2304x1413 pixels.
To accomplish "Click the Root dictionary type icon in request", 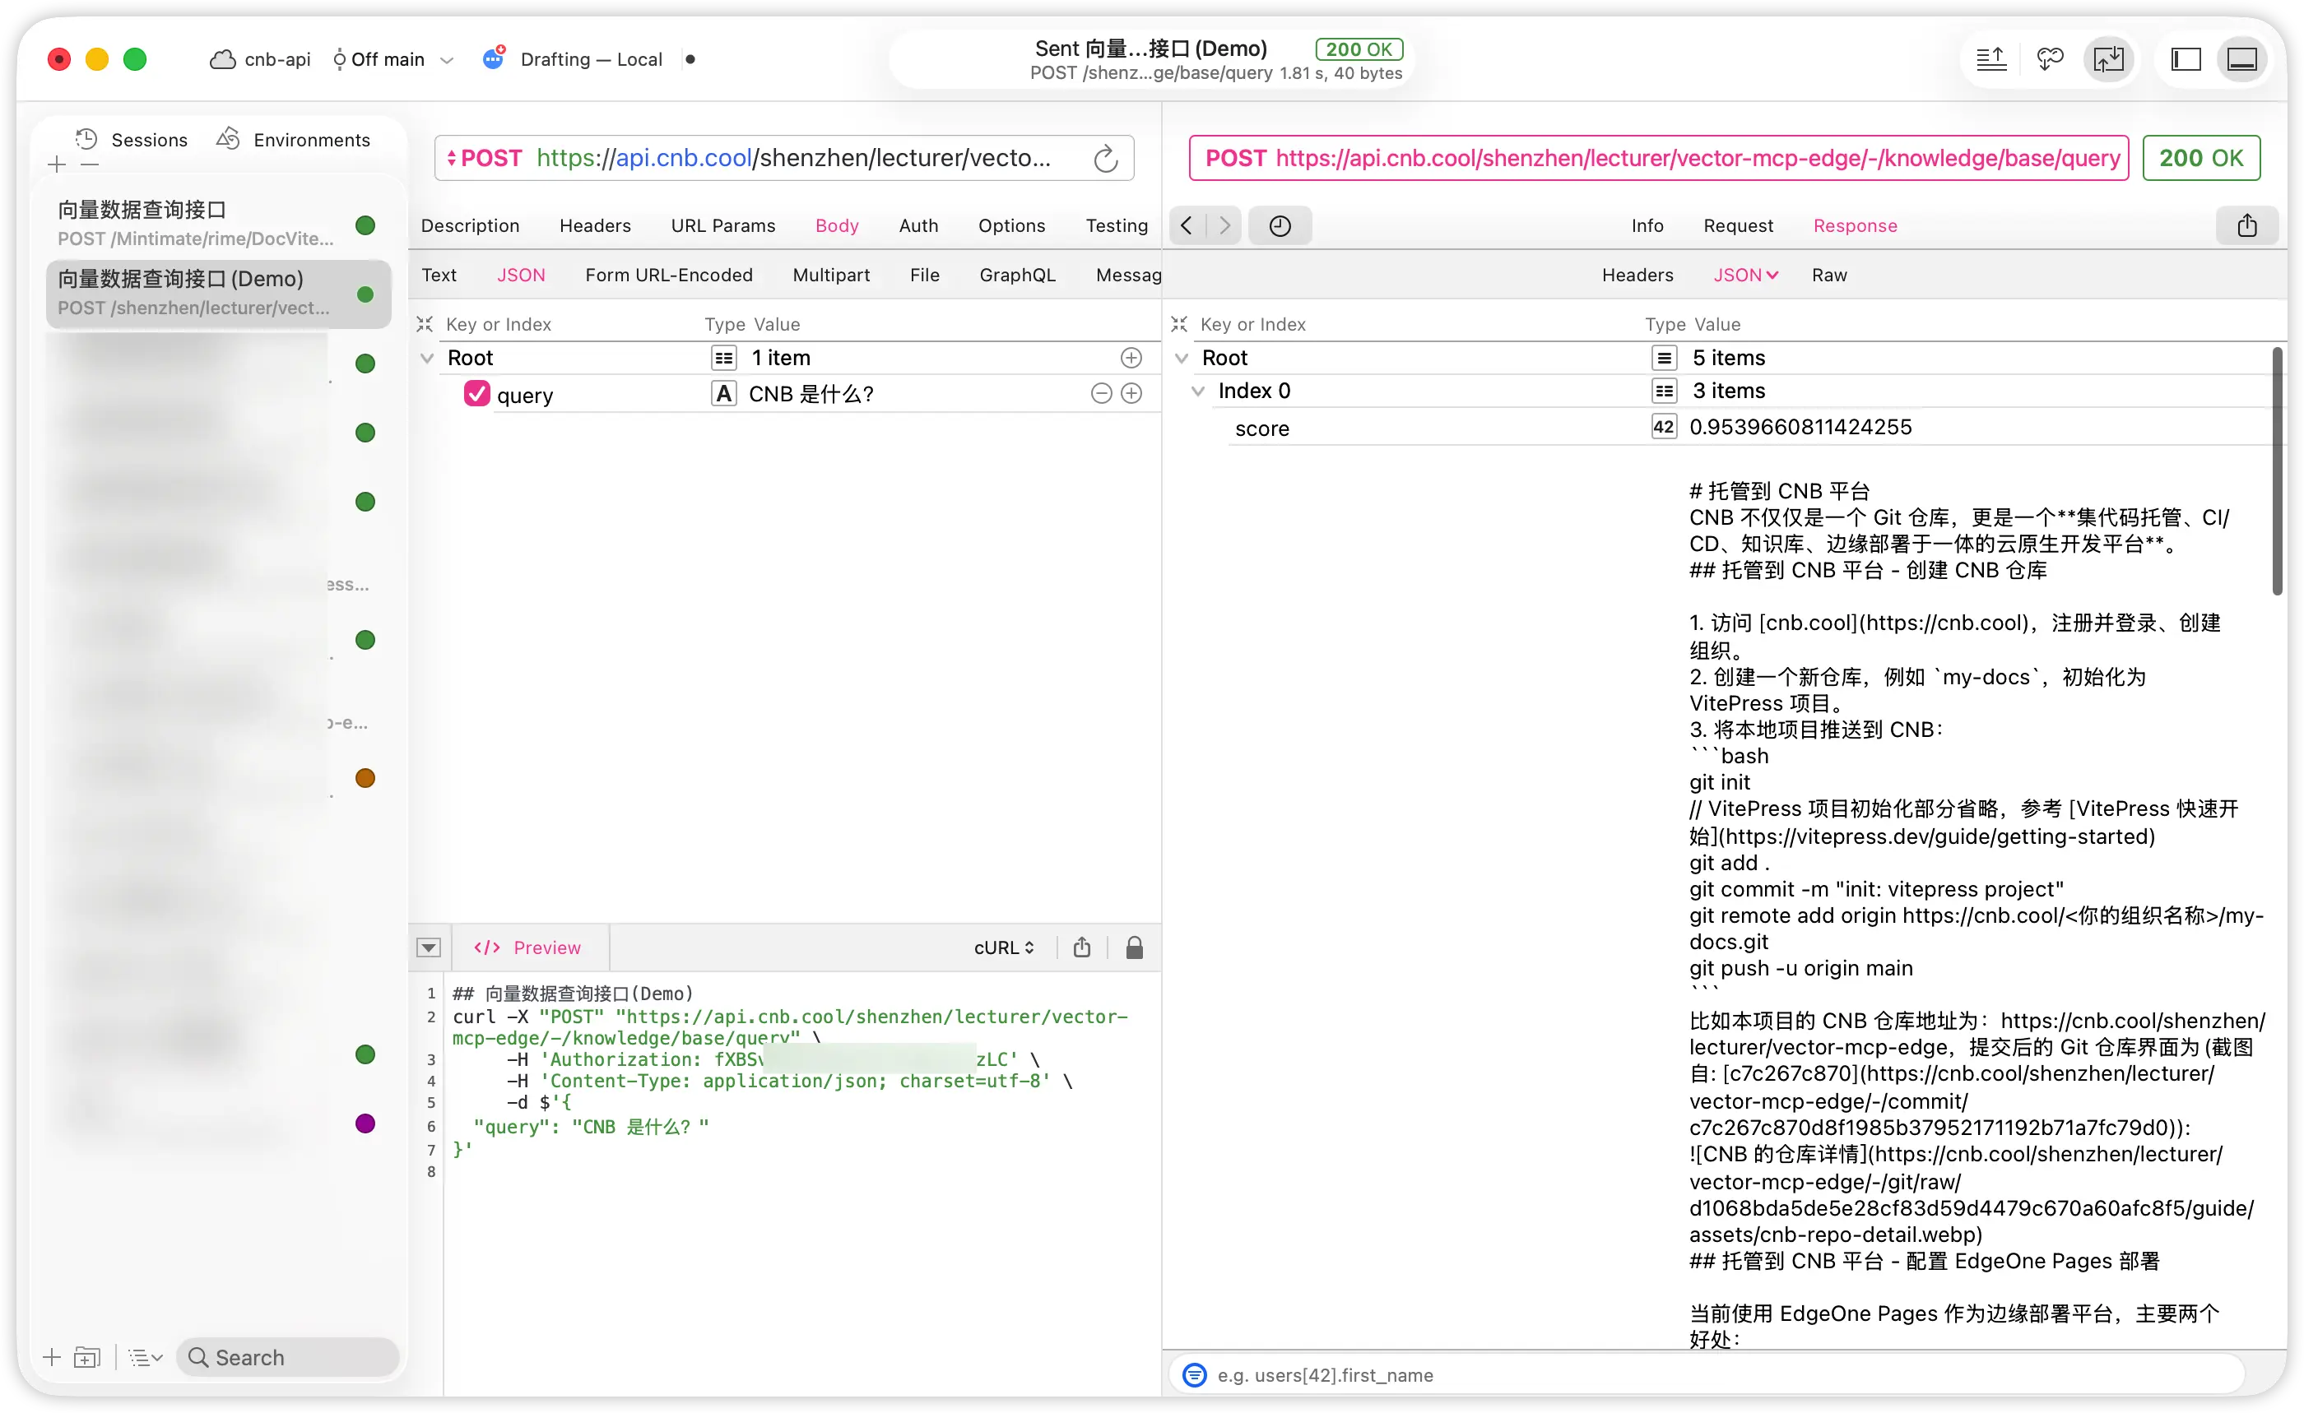I will pyautogui.click(x=722, y=358).
